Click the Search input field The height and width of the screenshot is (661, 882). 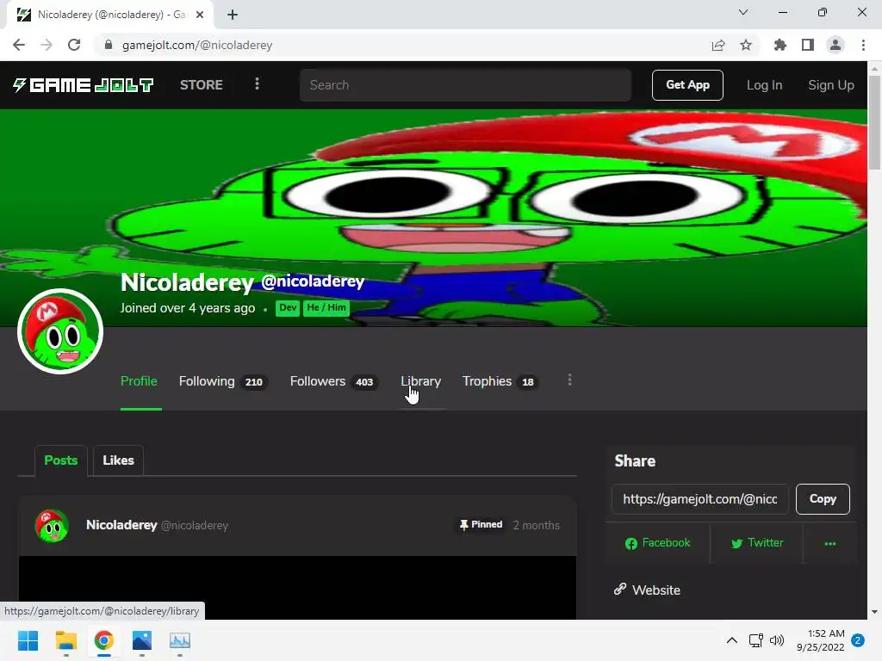465,85
